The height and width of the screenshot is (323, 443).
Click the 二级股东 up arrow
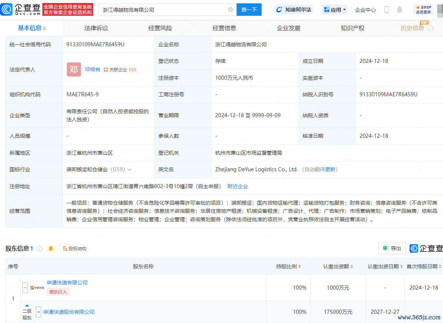(x=27, y=305)
